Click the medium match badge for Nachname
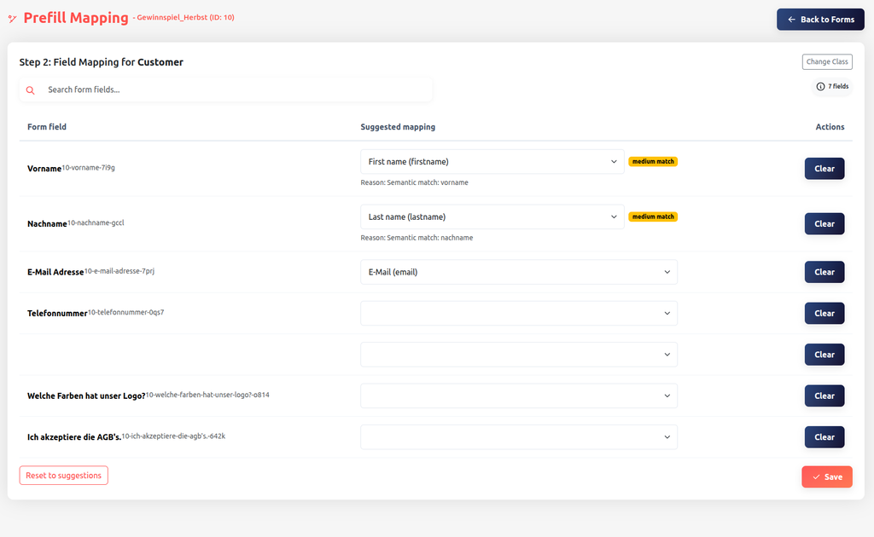This screenshot has width=874, height=537. coord(653,217)
